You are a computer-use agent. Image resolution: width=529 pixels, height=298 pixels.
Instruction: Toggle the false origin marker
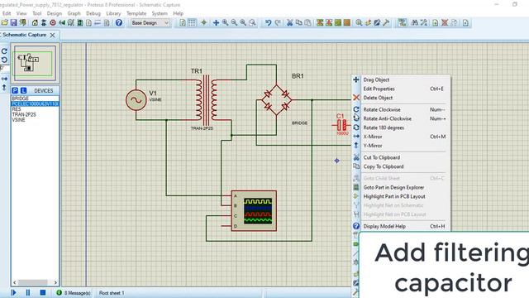tap(204, 22)
